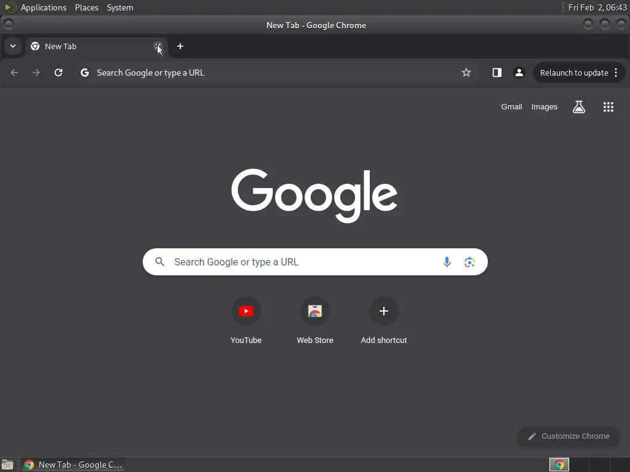630x472 pixels.
Task: Open a new tab with plus button
Action: click(x=180, y=47)
